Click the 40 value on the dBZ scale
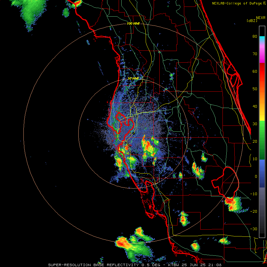This screenshot has width=267, height=267. [255, 107]
